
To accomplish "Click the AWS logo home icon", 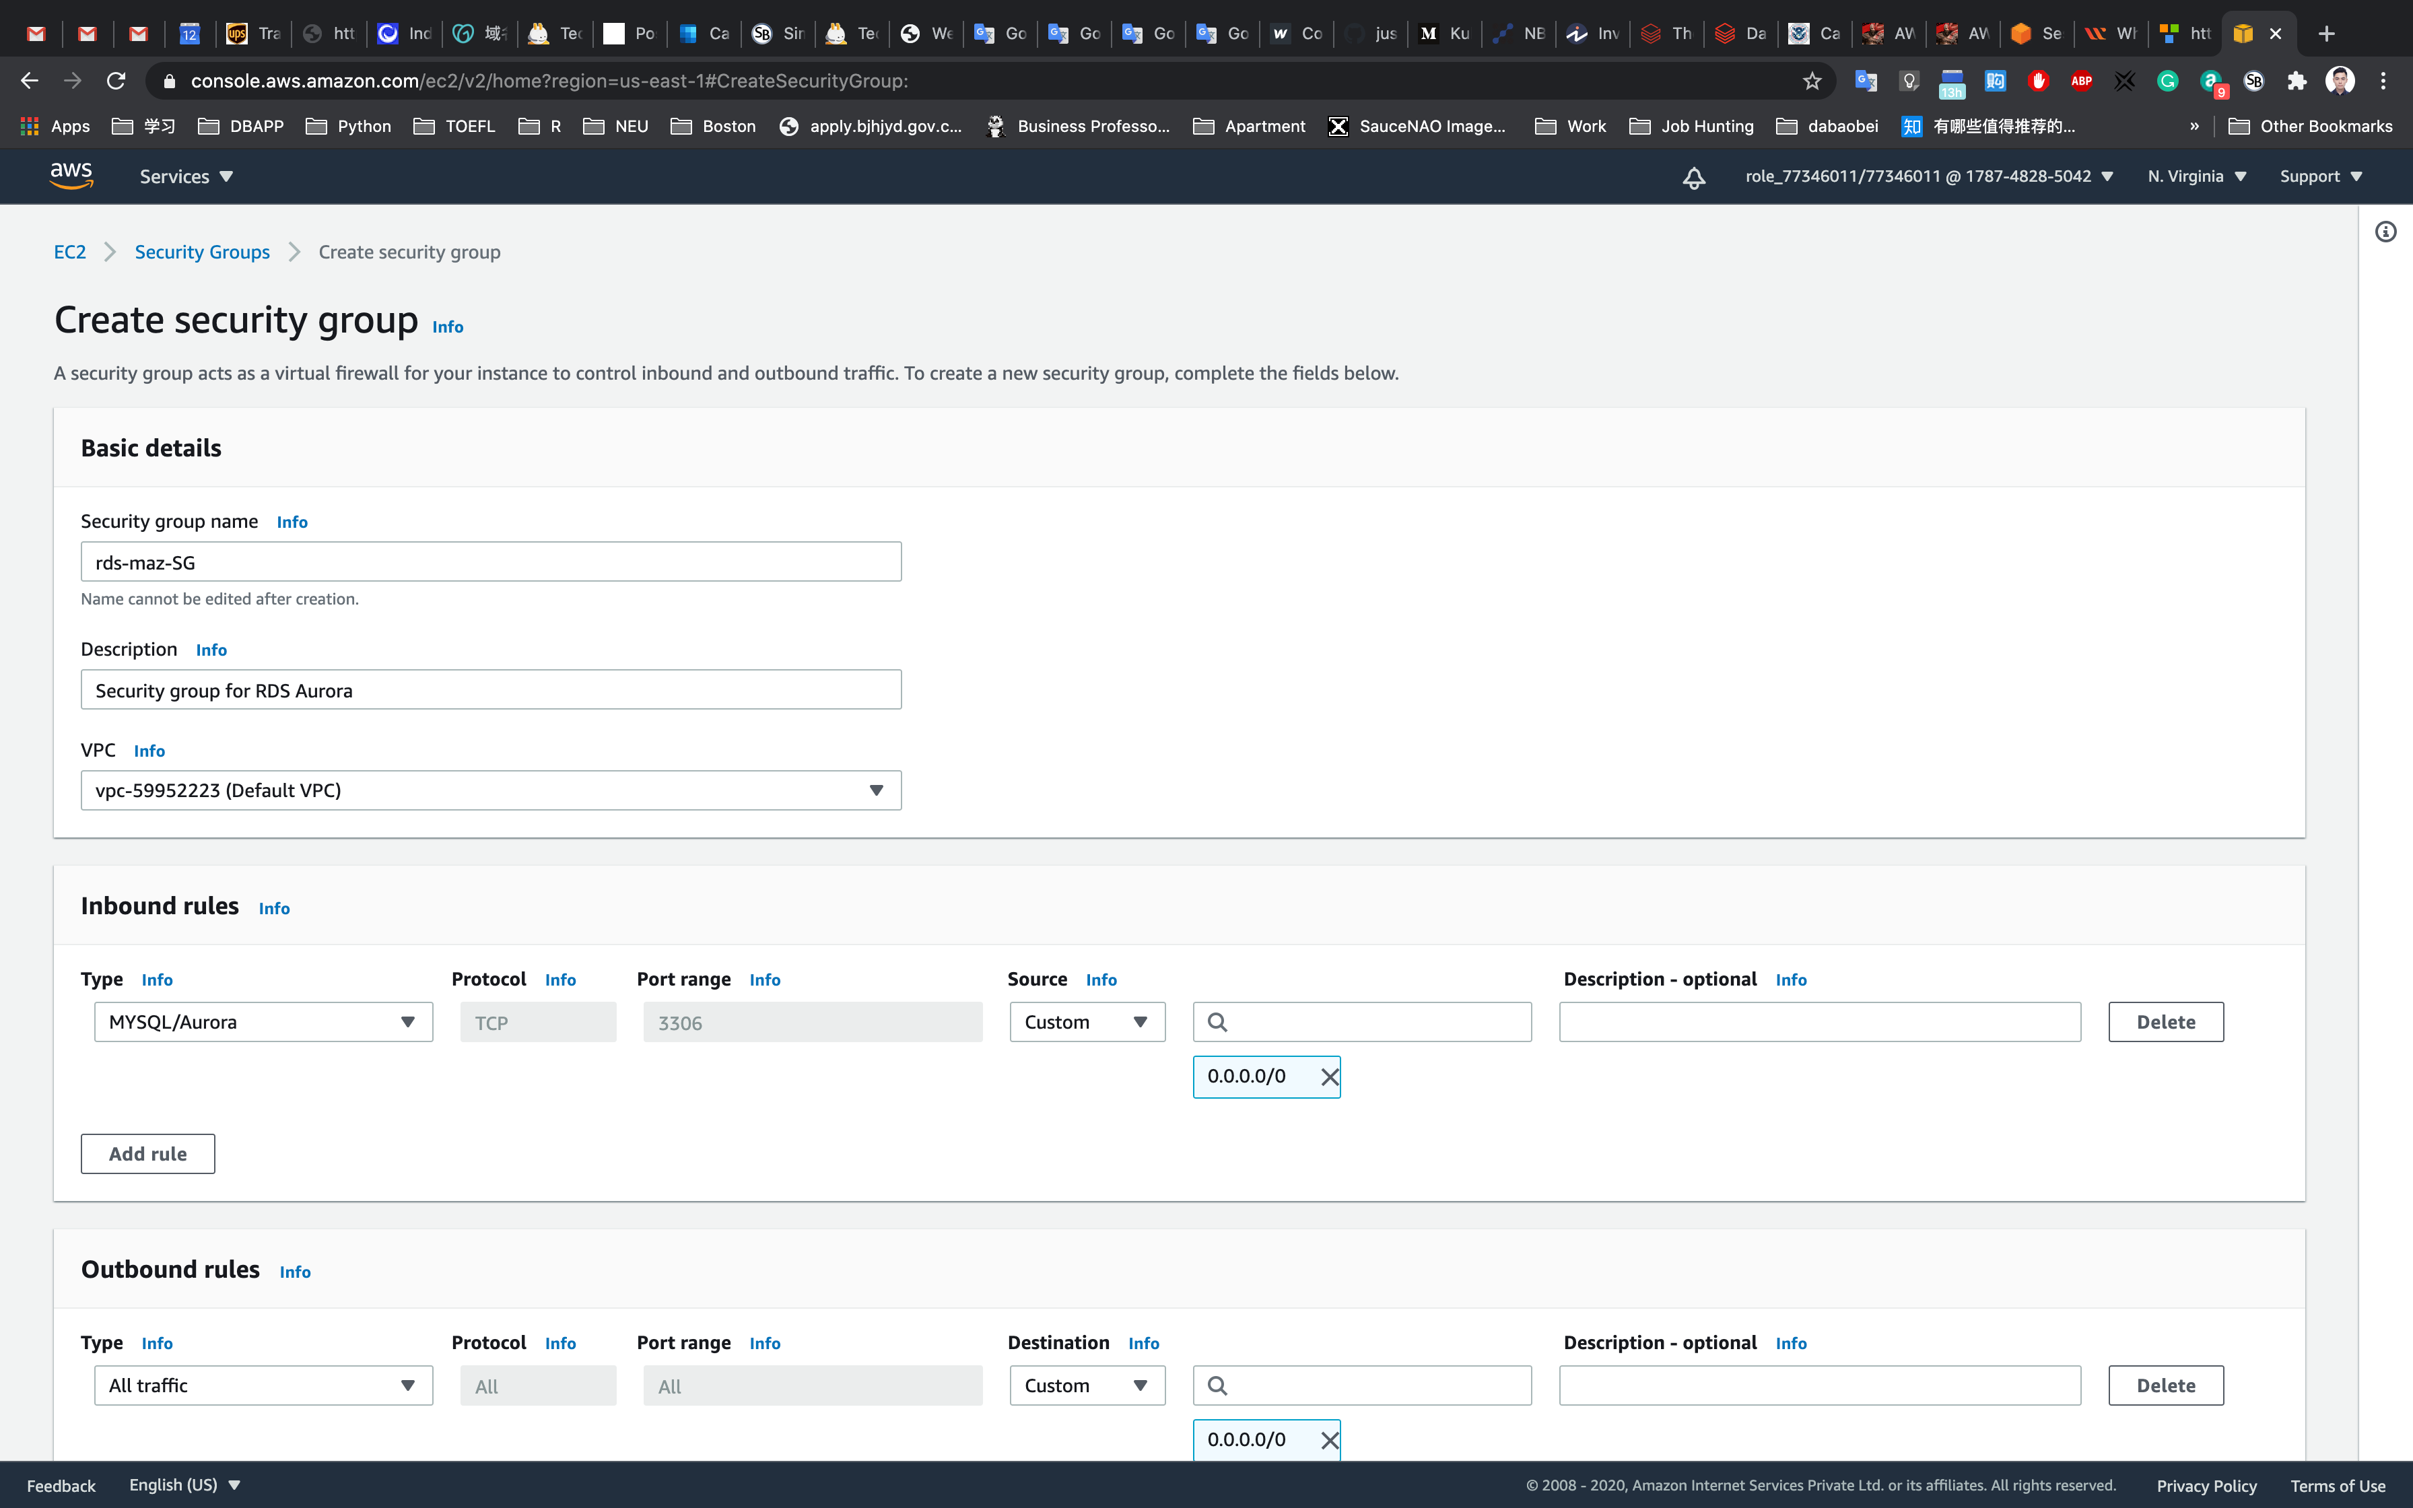I will (x=71, y=176).
